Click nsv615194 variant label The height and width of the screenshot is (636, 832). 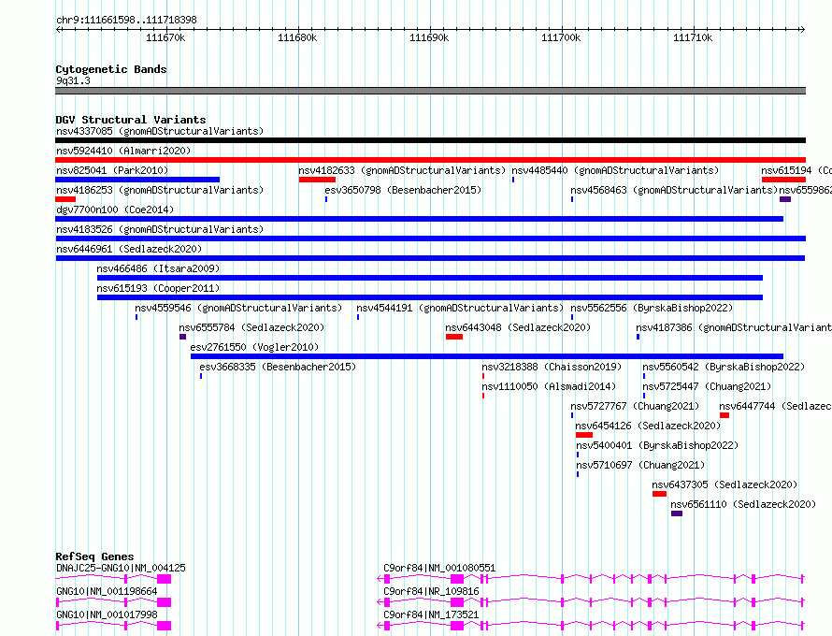point(796,170)
